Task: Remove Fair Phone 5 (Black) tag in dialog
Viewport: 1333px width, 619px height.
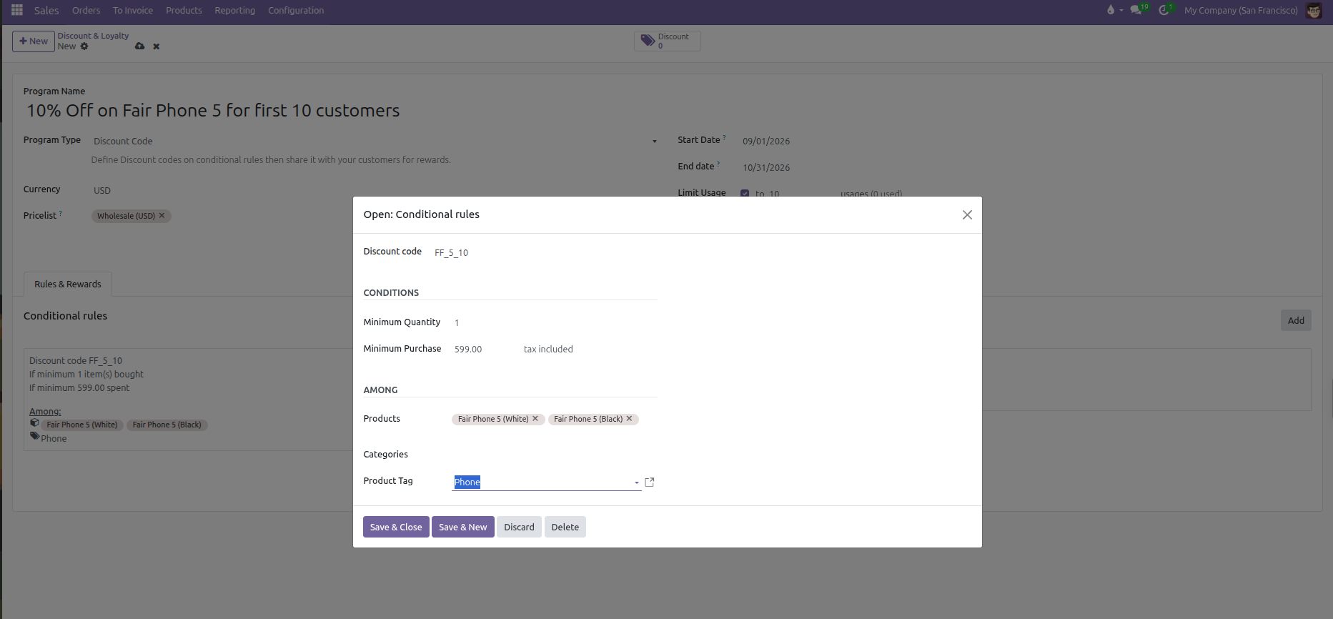Action: (630, 419)
